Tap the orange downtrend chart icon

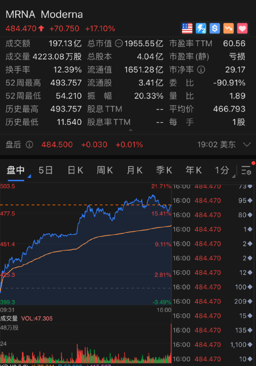pos(228,28)
